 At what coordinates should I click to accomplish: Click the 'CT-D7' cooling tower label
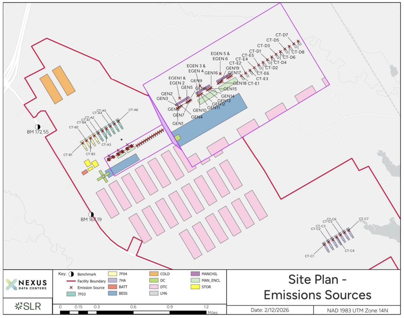click(x=281, y=35)
